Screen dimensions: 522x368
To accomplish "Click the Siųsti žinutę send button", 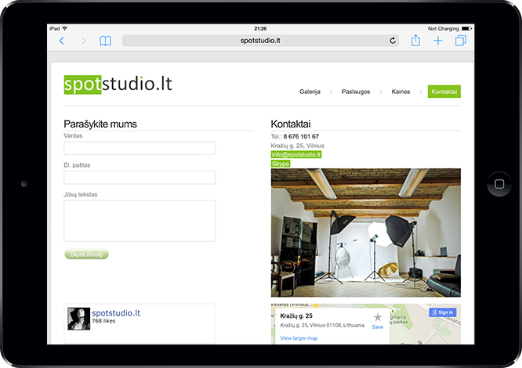I will click(x=86, y=254).
